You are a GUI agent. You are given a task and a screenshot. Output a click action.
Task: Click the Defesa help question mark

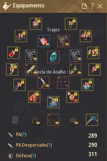[33, 156]
